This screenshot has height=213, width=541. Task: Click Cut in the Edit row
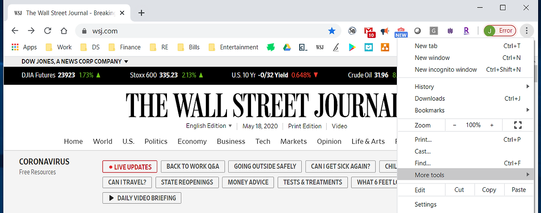459,190
